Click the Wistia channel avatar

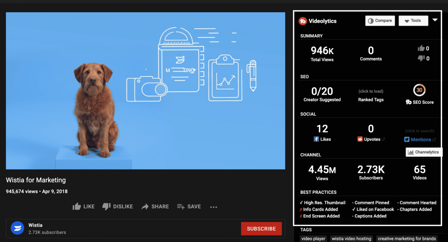point(17,228)
